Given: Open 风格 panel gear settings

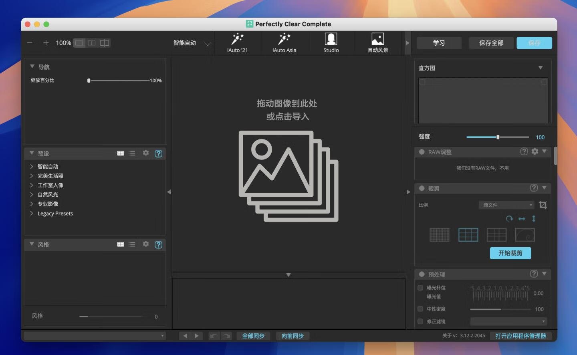Looking at the screenshot, I should click(x=146, y=244).
